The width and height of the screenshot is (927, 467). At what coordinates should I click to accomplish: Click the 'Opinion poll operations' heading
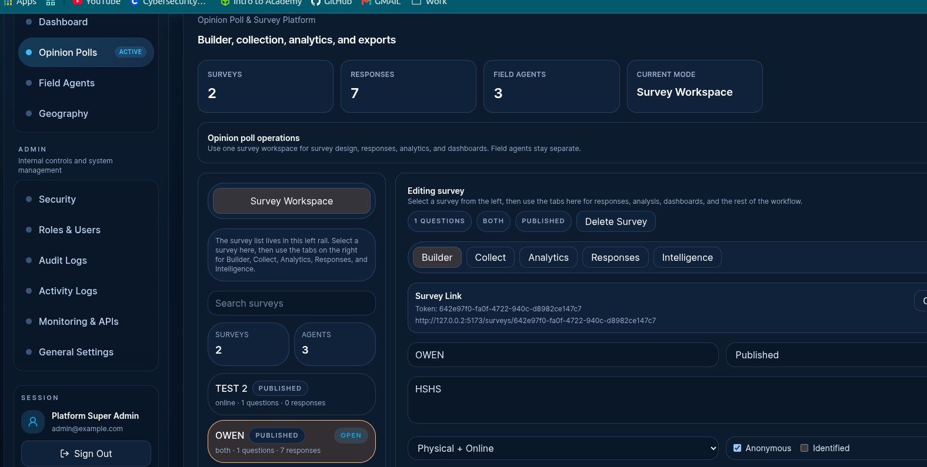click(x=254, y=138)
